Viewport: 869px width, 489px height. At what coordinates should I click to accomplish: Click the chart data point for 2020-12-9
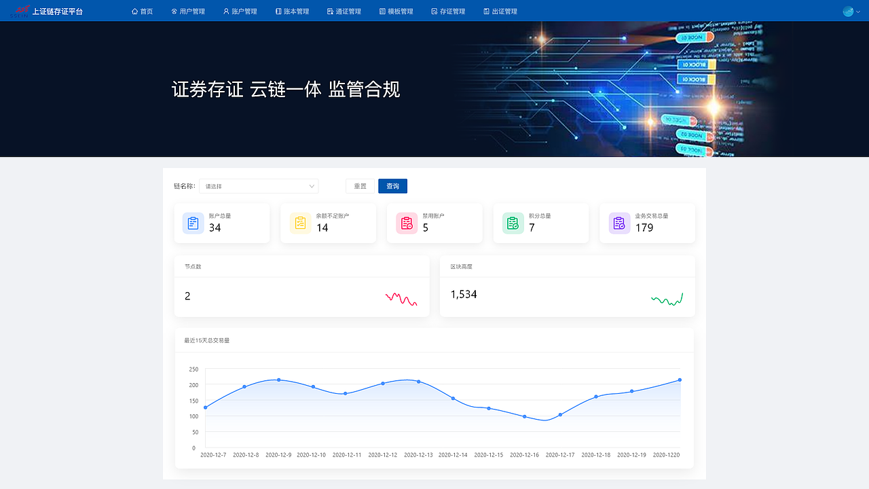[279, 380]
